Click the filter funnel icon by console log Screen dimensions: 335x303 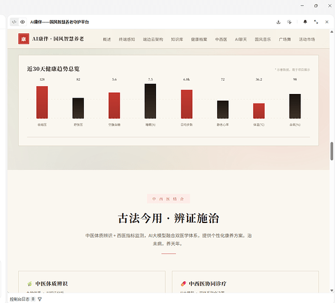(x=39, y=299)
